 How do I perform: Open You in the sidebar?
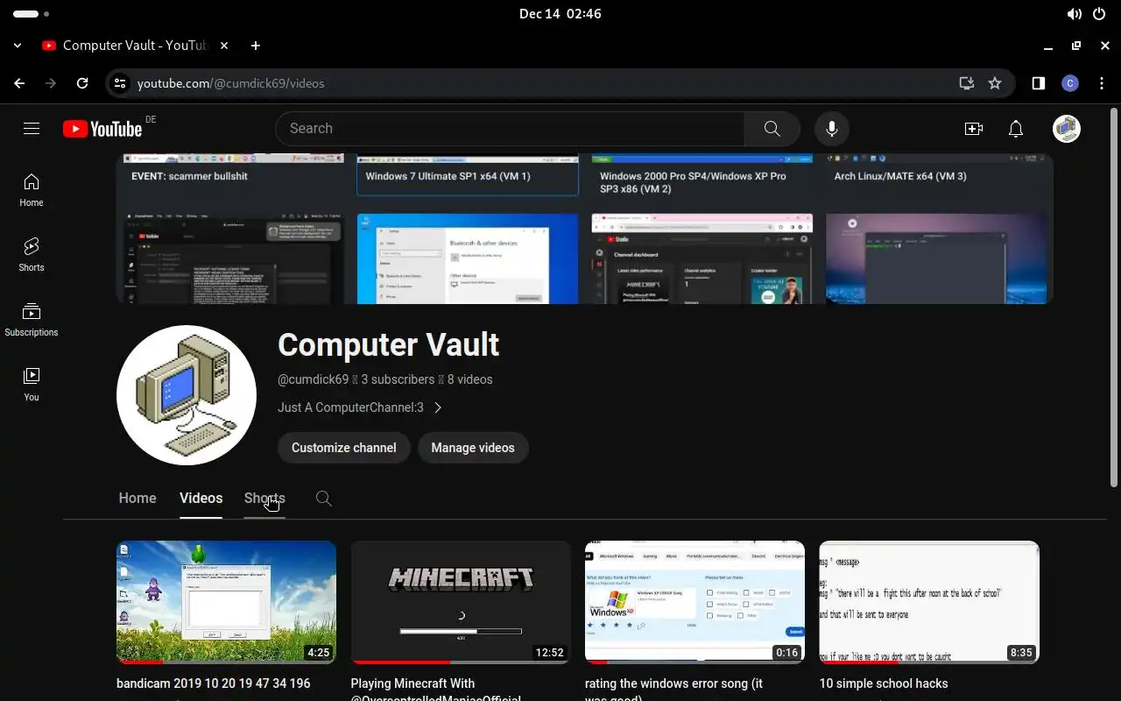[x=32, y=384]
